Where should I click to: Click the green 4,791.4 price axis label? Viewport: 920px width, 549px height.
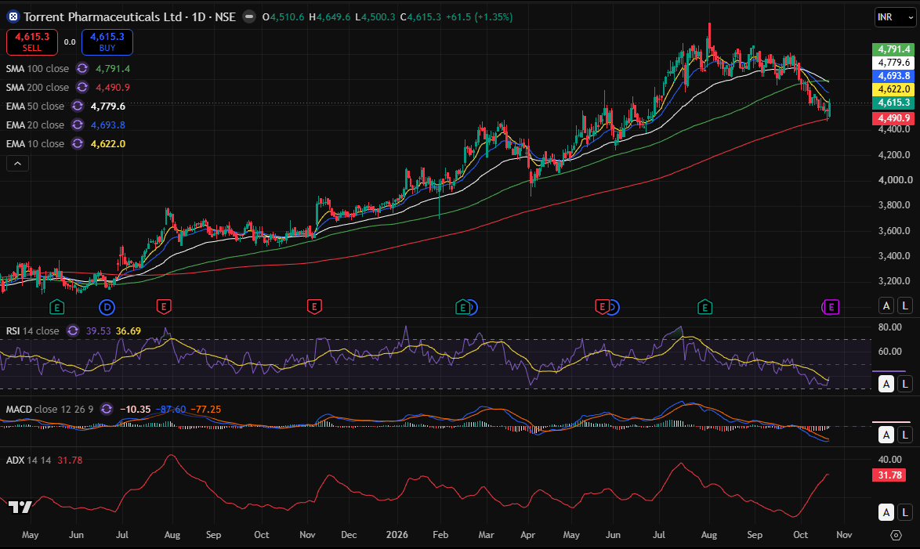pos(893,49)
